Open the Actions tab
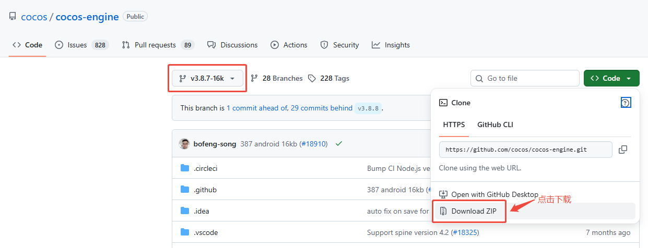 coord(289,45)
